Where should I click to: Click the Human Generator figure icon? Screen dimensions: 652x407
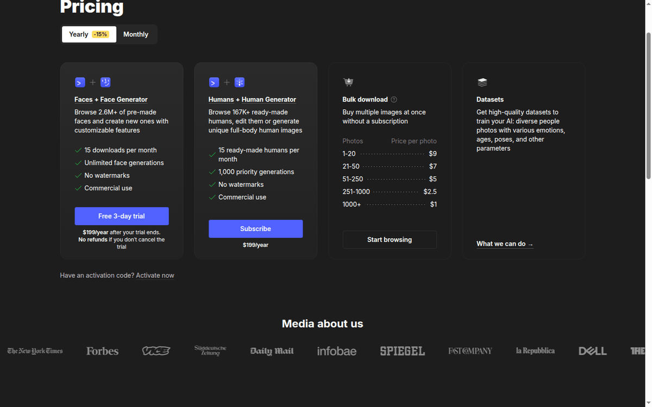click(x=240, y=82)
